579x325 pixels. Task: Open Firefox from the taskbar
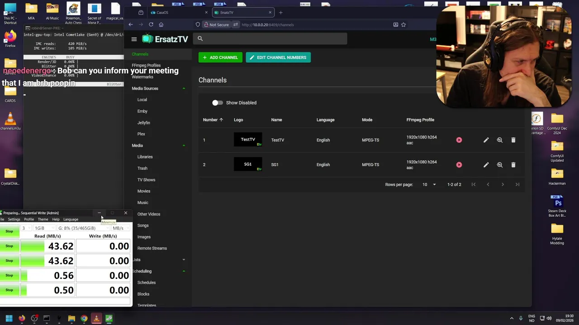(x=22, y=318)
